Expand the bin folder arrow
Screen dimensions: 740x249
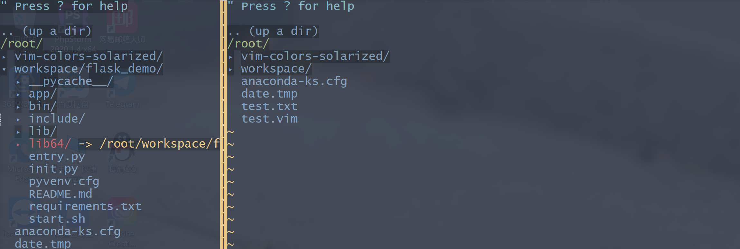[x=18, y=107]
